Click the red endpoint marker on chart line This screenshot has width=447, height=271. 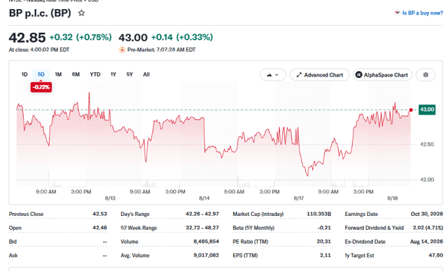411,110
